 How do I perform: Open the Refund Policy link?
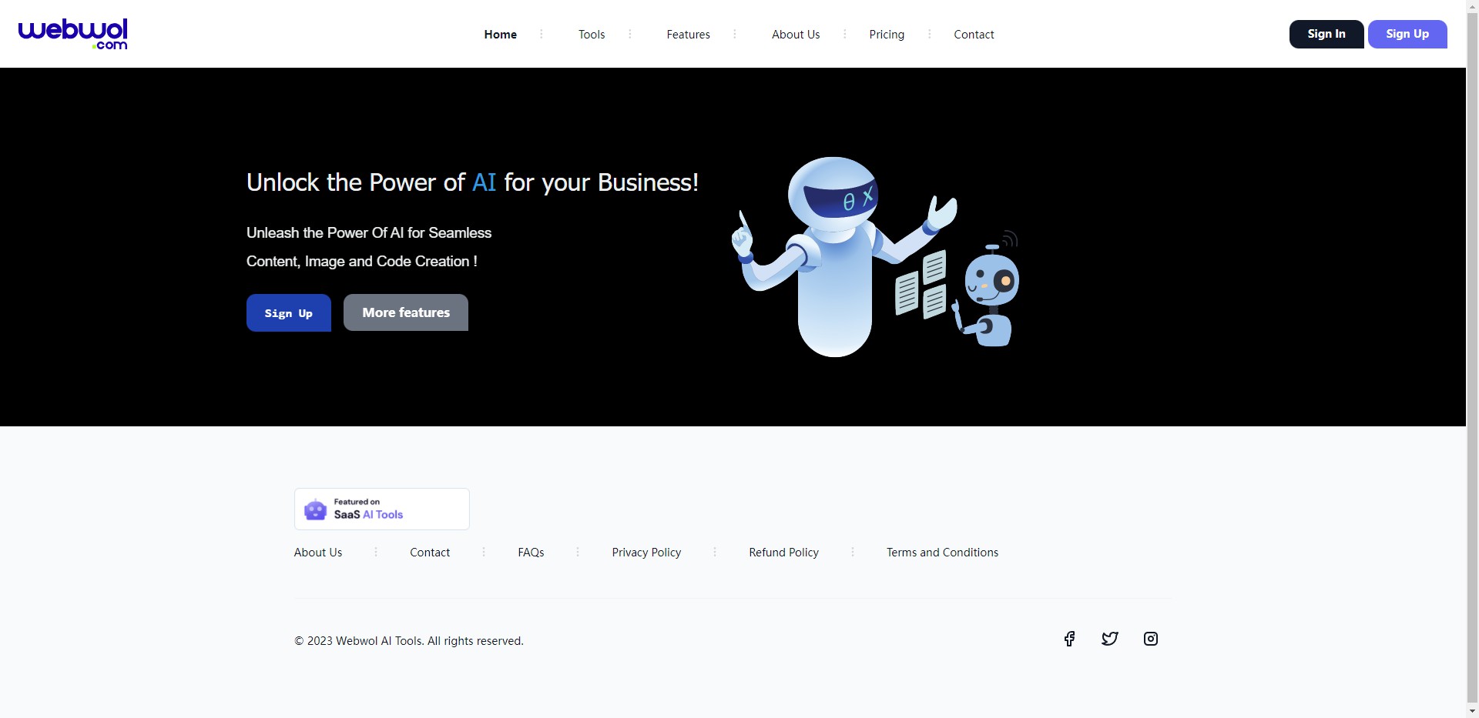784,553
